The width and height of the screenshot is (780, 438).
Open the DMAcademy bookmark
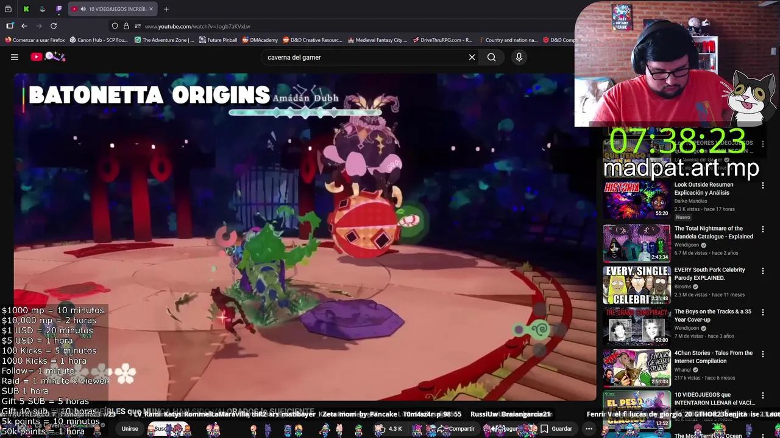click(x=260, y=40)
